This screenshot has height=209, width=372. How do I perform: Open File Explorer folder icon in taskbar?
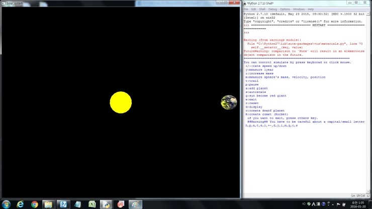[x=49, y=204]
